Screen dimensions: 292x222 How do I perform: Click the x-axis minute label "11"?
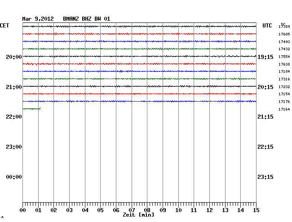point(194,210)
